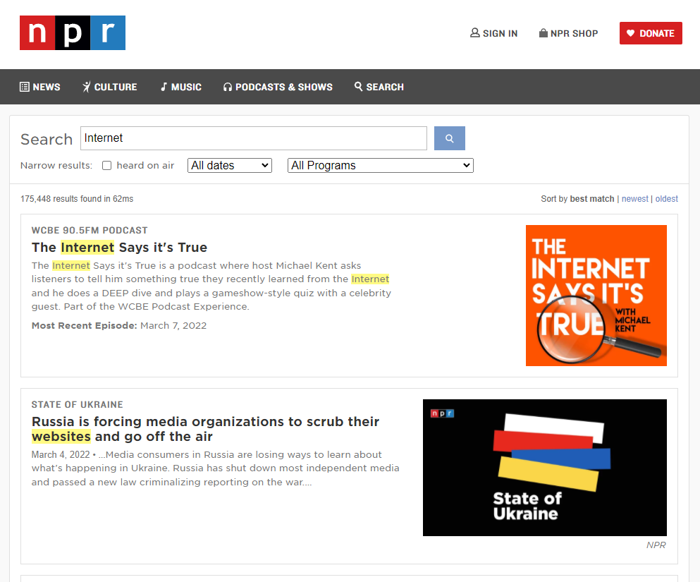700x582 pixels.
Task: Click 'STATE OF UKRAINE' label
Action: click(78, 405)
